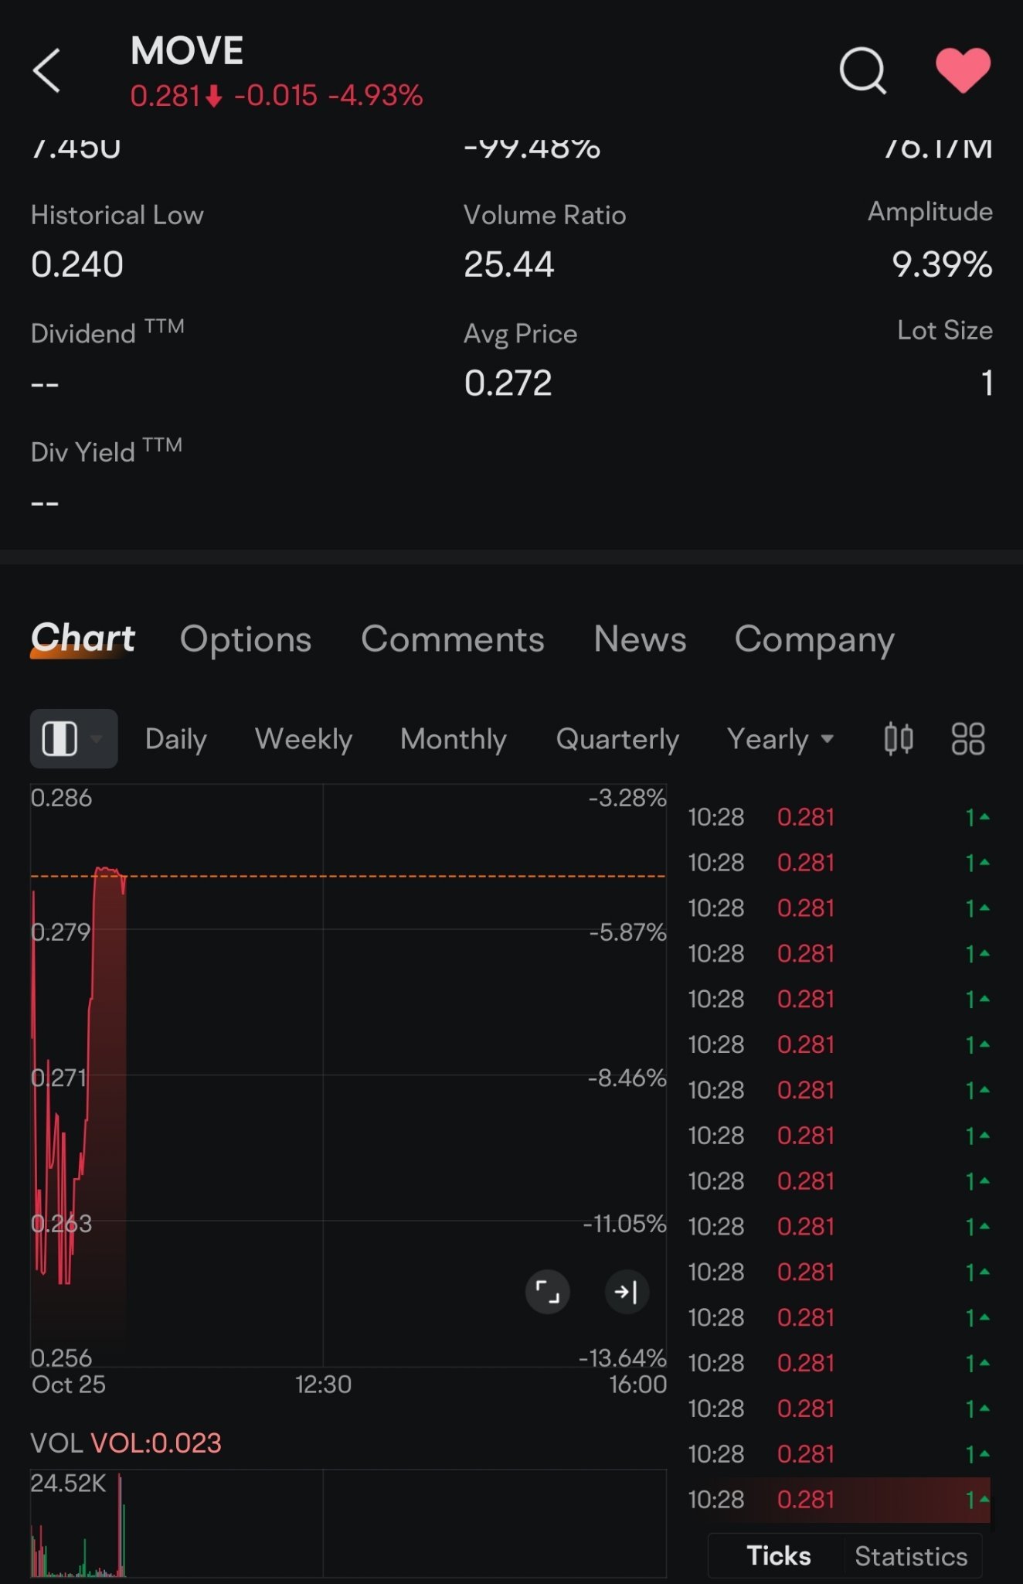Select the Quarterly chart period
Viewport: 1023px width, 1584px height.
tap(617, 739)
